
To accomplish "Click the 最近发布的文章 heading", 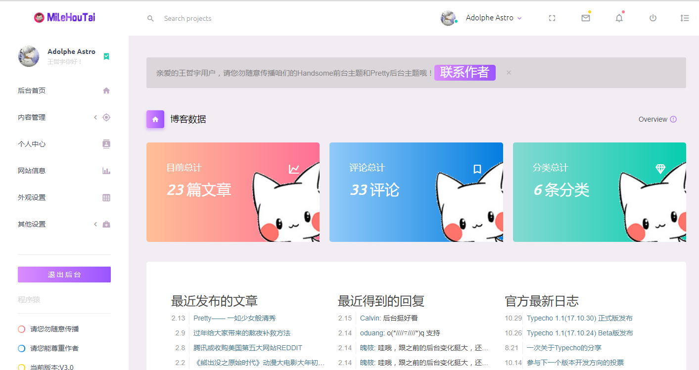I will pyautogui.click(x=214, y=301).
